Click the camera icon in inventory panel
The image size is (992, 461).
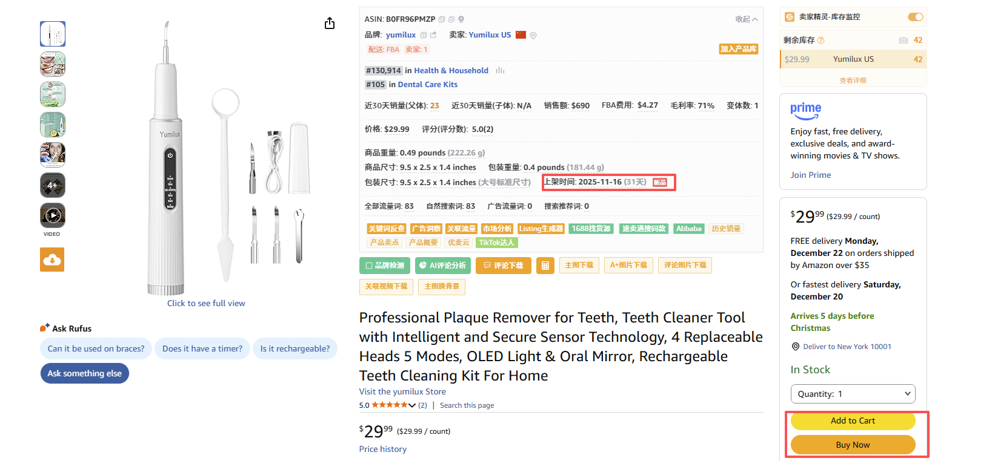[x=903, y=41]
